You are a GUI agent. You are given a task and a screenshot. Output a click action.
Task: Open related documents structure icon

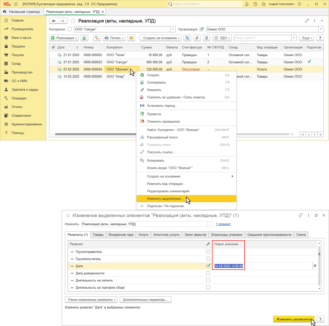coord(187,38)
